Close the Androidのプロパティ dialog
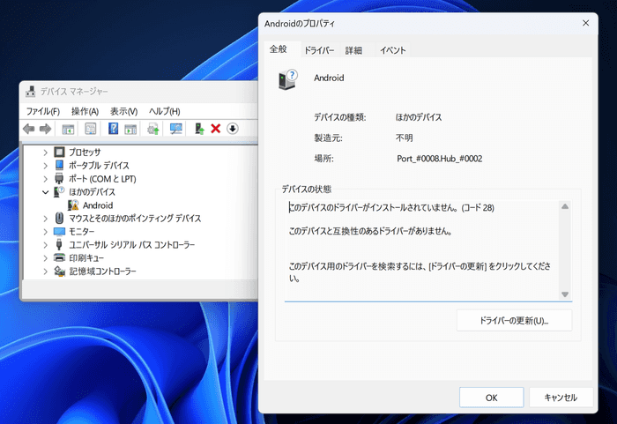The width and height of the screenshot is (617, 424). coord(586,23)
